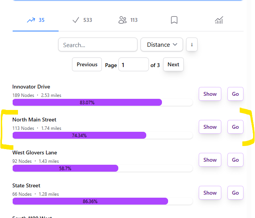Click the page number input box
Viewport: 255px width, 218px height.
click(x=133, y=65)
